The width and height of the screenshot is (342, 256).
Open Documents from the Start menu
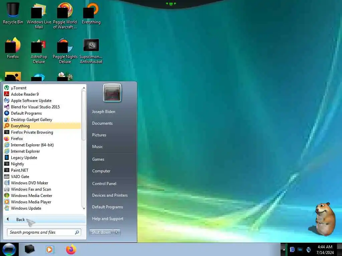pos(102,123)
